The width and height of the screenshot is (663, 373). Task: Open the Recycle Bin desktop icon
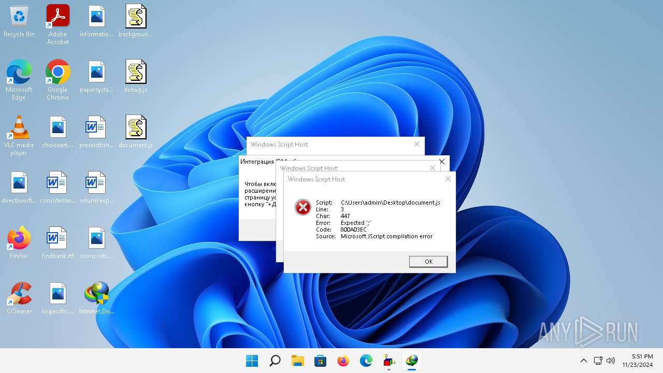[x=19, y=21]
